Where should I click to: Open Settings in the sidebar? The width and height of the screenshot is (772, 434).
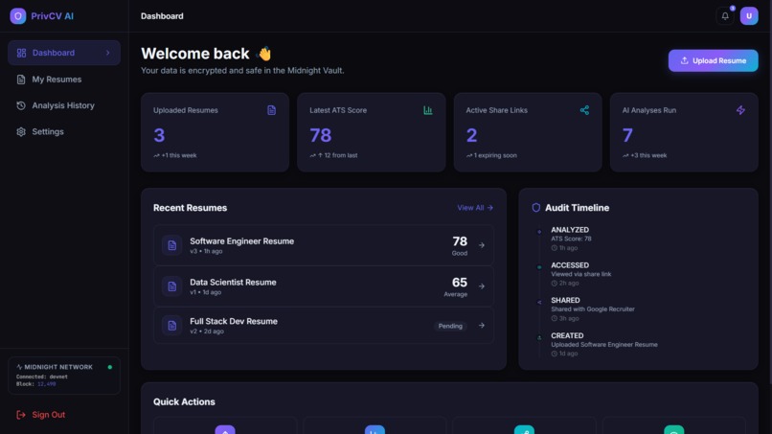64,131
